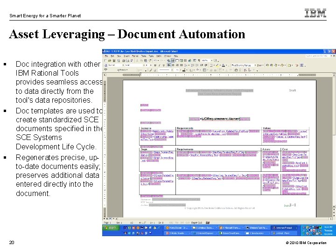Align text left
The image size is (336, 252).
coord(169,65)
